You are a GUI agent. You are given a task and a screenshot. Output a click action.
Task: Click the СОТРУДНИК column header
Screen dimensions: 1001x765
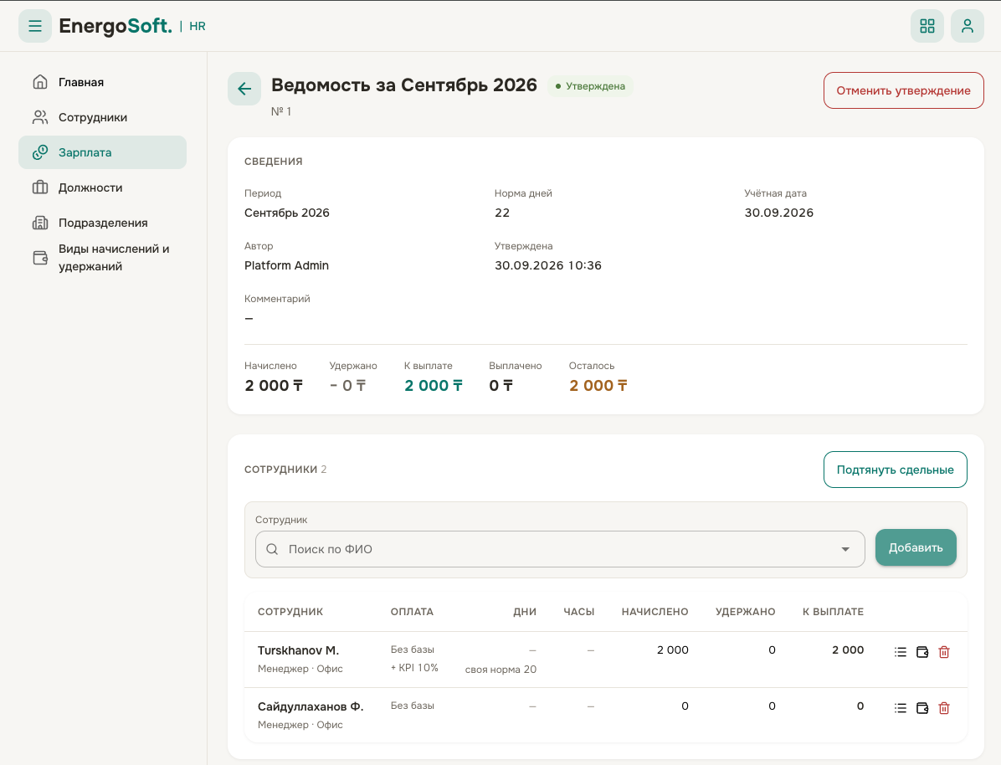290,612
